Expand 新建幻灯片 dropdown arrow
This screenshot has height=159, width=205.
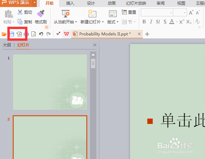[103, 22]
